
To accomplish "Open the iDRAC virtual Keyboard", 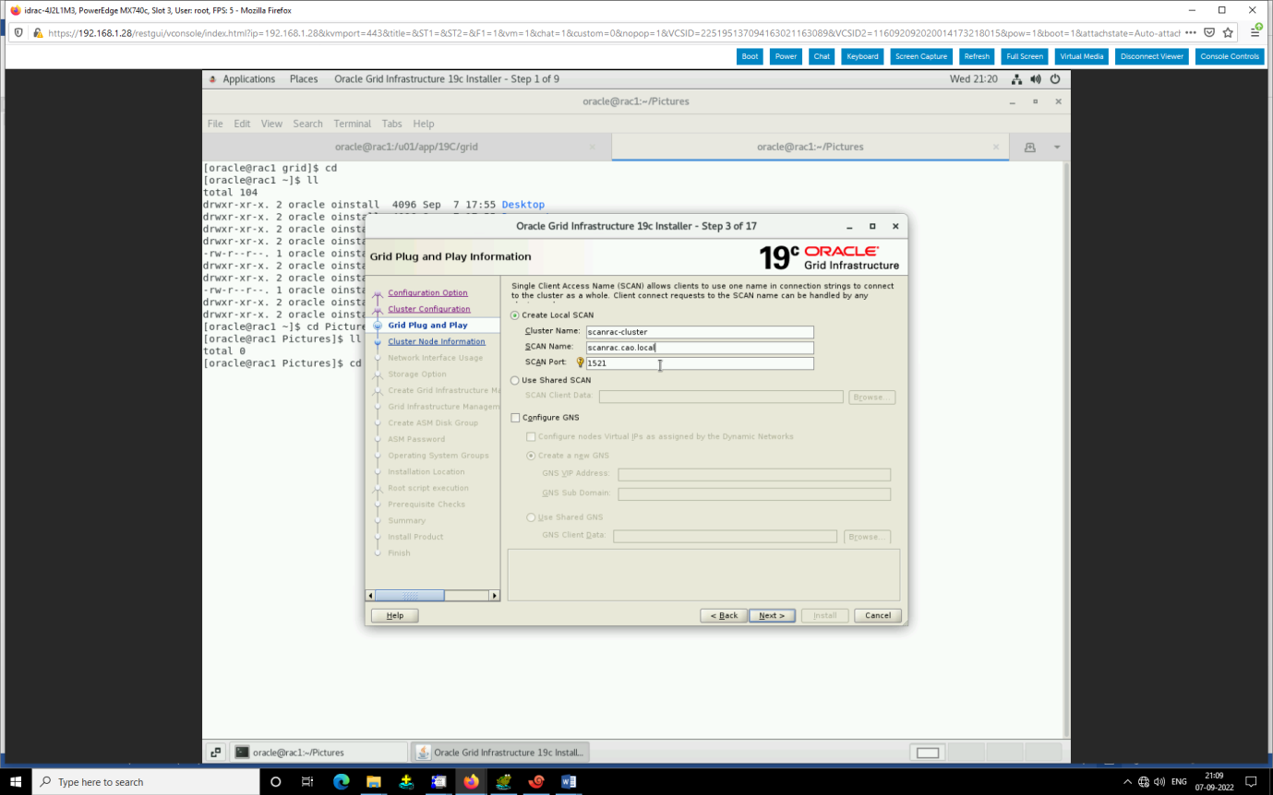I will [x=862, y=56].
